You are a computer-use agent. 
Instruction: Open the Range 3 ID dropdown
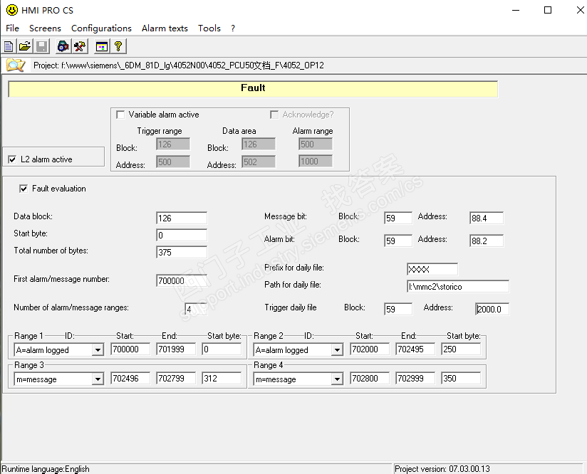click(x=98, y=379)
